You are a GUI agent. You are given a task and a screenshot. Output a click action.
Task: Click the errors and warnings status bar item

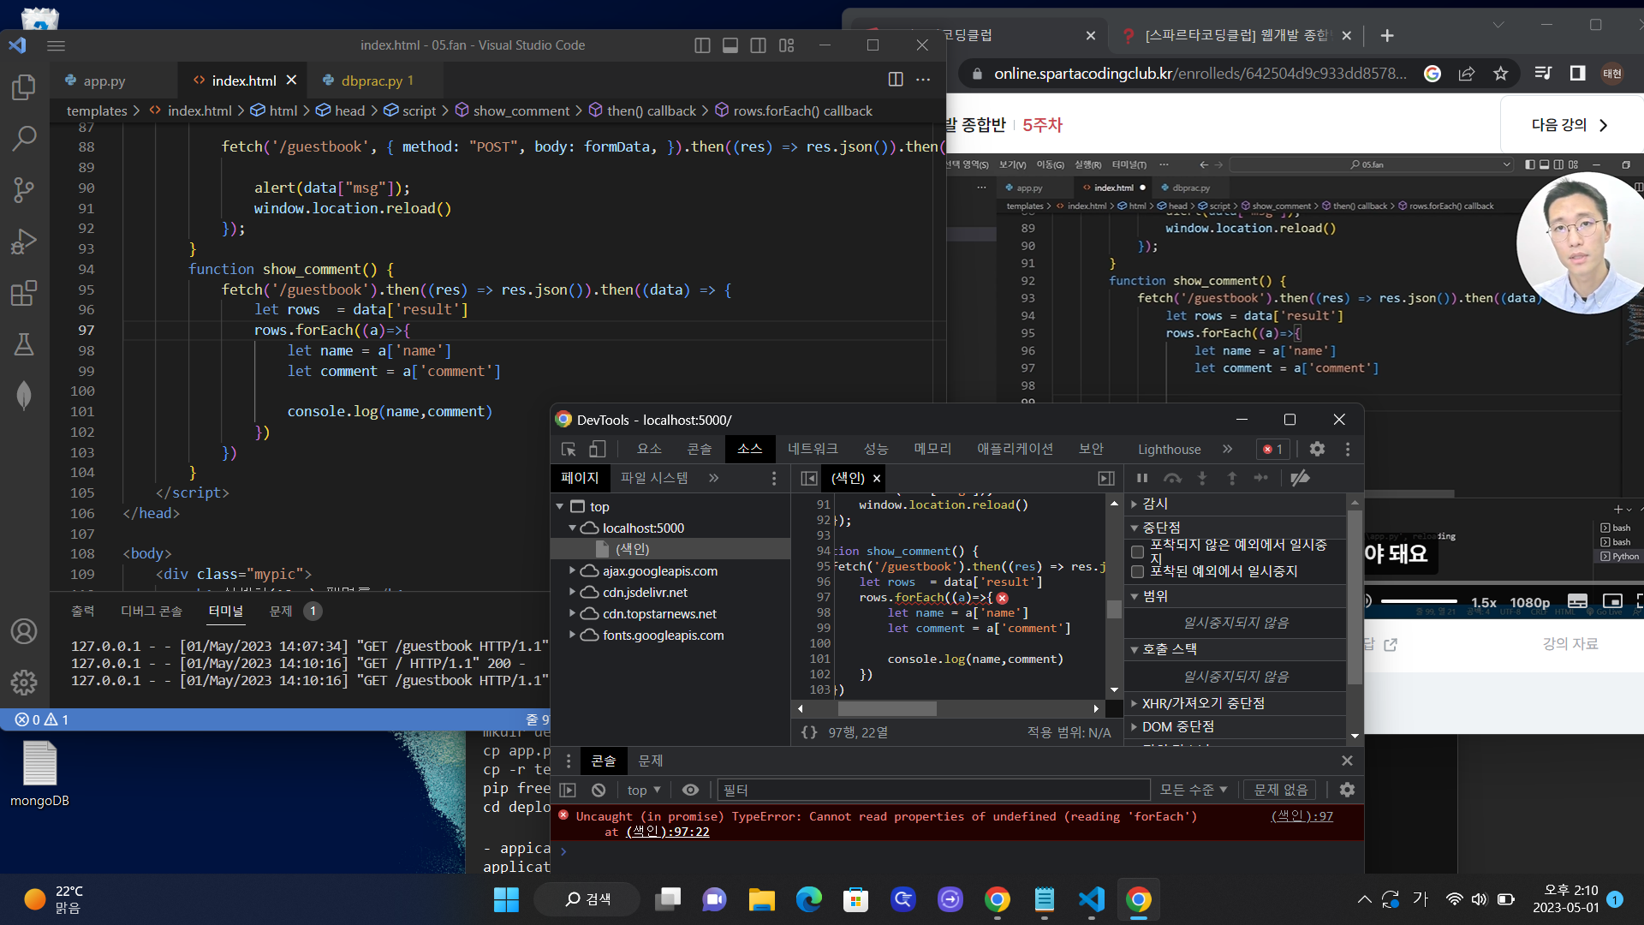point(41,719)
